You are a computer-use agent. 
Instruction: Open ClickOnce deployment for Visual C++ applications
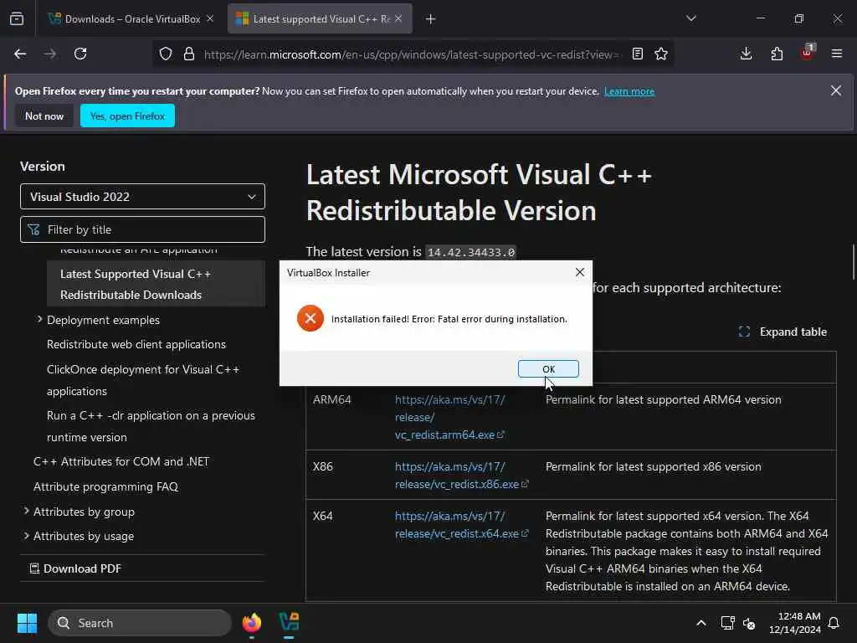(143, 380)
